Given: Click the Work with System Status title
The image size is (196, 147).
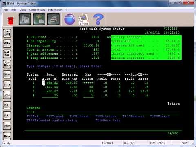Looking at the screenshot, I should tap(102, 29).
